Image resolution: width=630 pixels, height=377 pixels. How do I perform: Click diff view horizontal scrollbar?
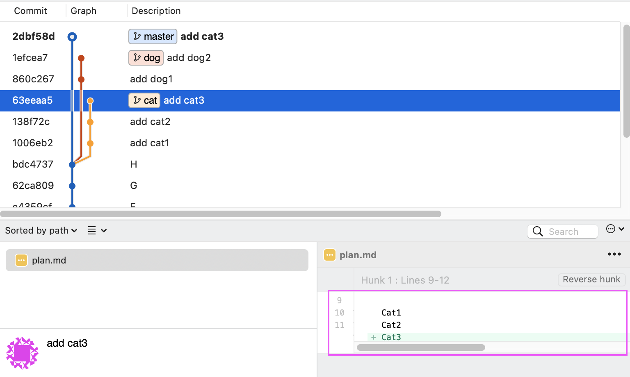[421, 347]
